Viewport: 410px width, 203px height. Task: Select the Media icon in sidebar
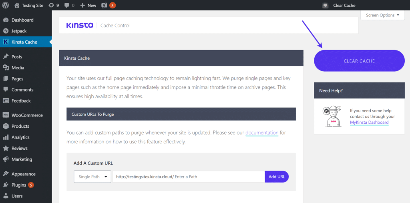(6, 68)
